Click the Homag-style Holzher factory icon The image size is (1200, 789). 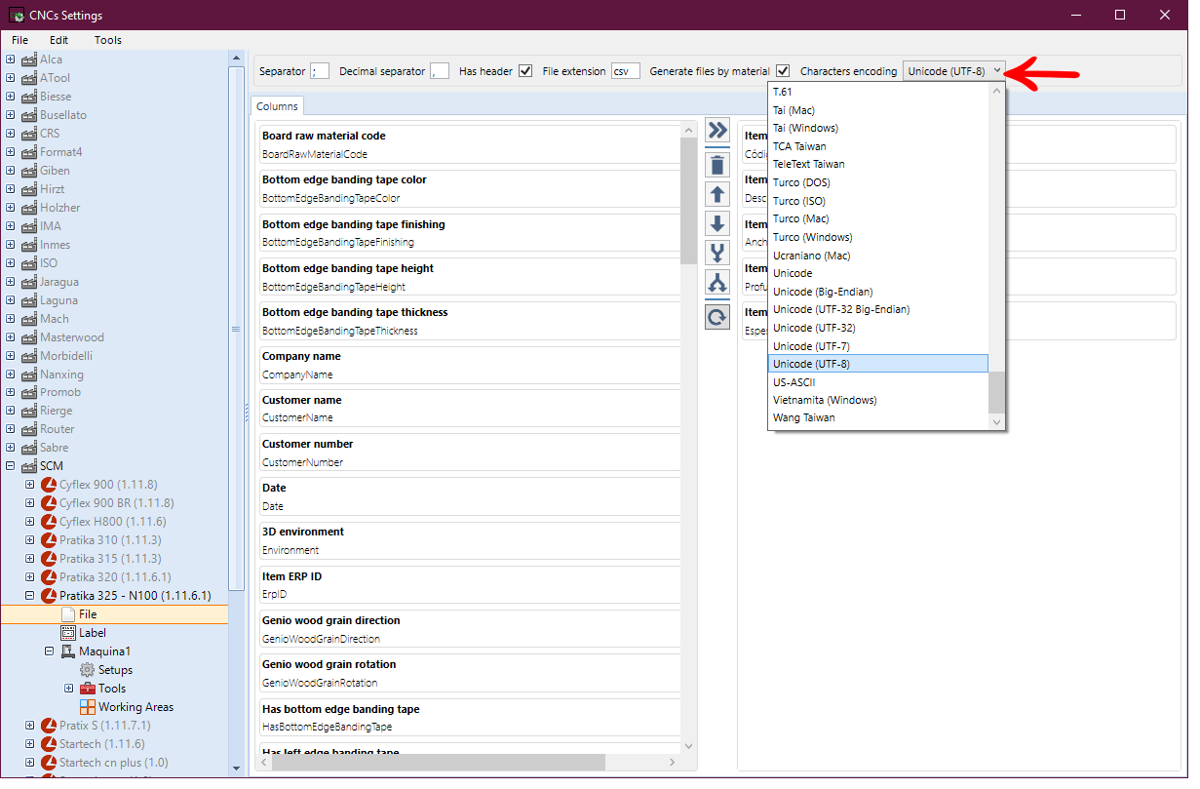click(x=29, y=208)
